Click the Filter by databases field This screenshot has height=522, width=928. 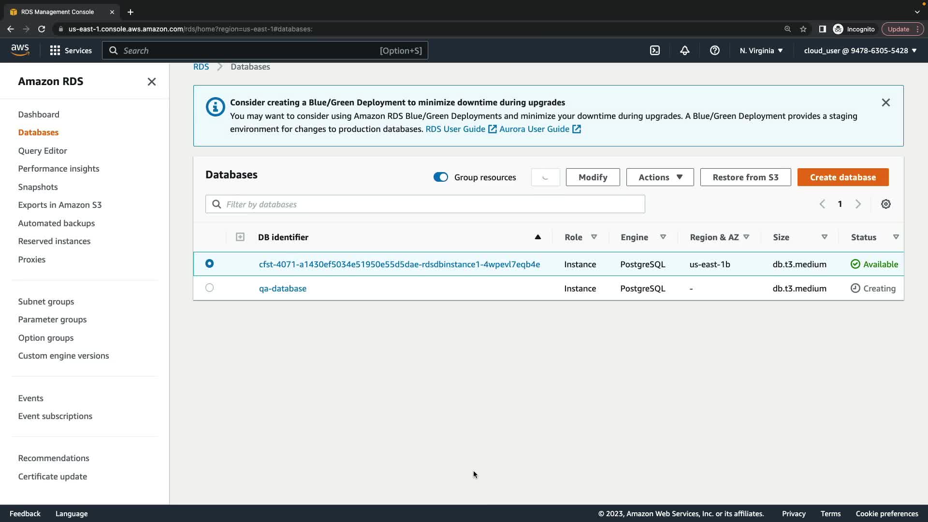click(425, 204)
